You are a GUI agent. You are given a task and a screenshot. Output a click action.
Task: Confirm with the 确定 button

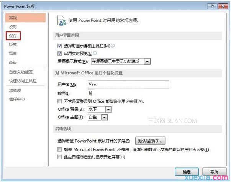[187, 172]
